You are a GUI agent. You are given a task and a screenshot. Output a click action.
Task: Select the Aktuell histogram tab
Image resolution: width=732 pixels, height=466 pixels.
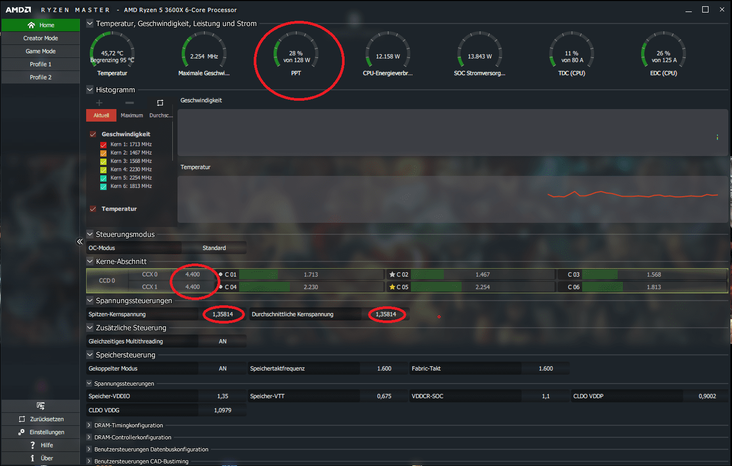(x=101, y=115)
